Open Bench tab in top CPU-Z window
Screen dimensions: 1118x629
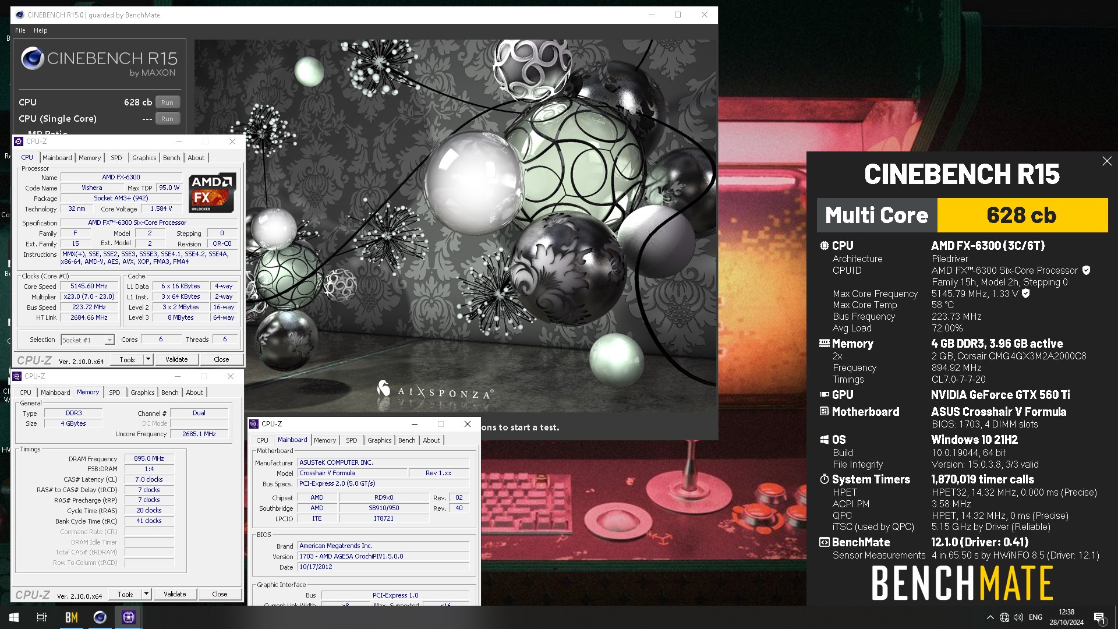[172, 158]
